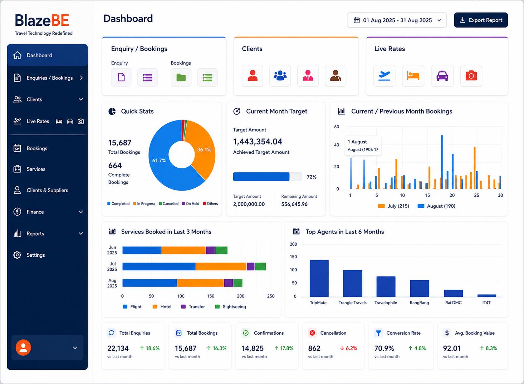Open Live Rates purple car icon
The width and height of the screenshot is (524, 384).
pos(442,75)
